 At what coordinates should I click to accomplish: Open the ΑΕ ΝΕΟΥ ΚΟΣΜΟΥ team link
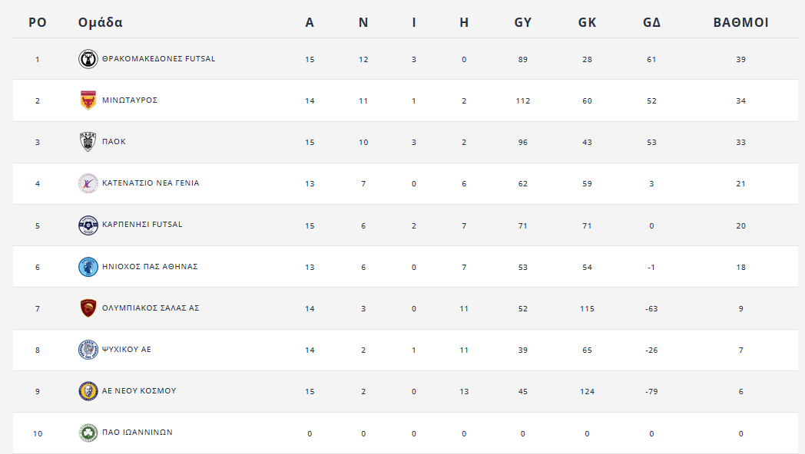[139, 391]
